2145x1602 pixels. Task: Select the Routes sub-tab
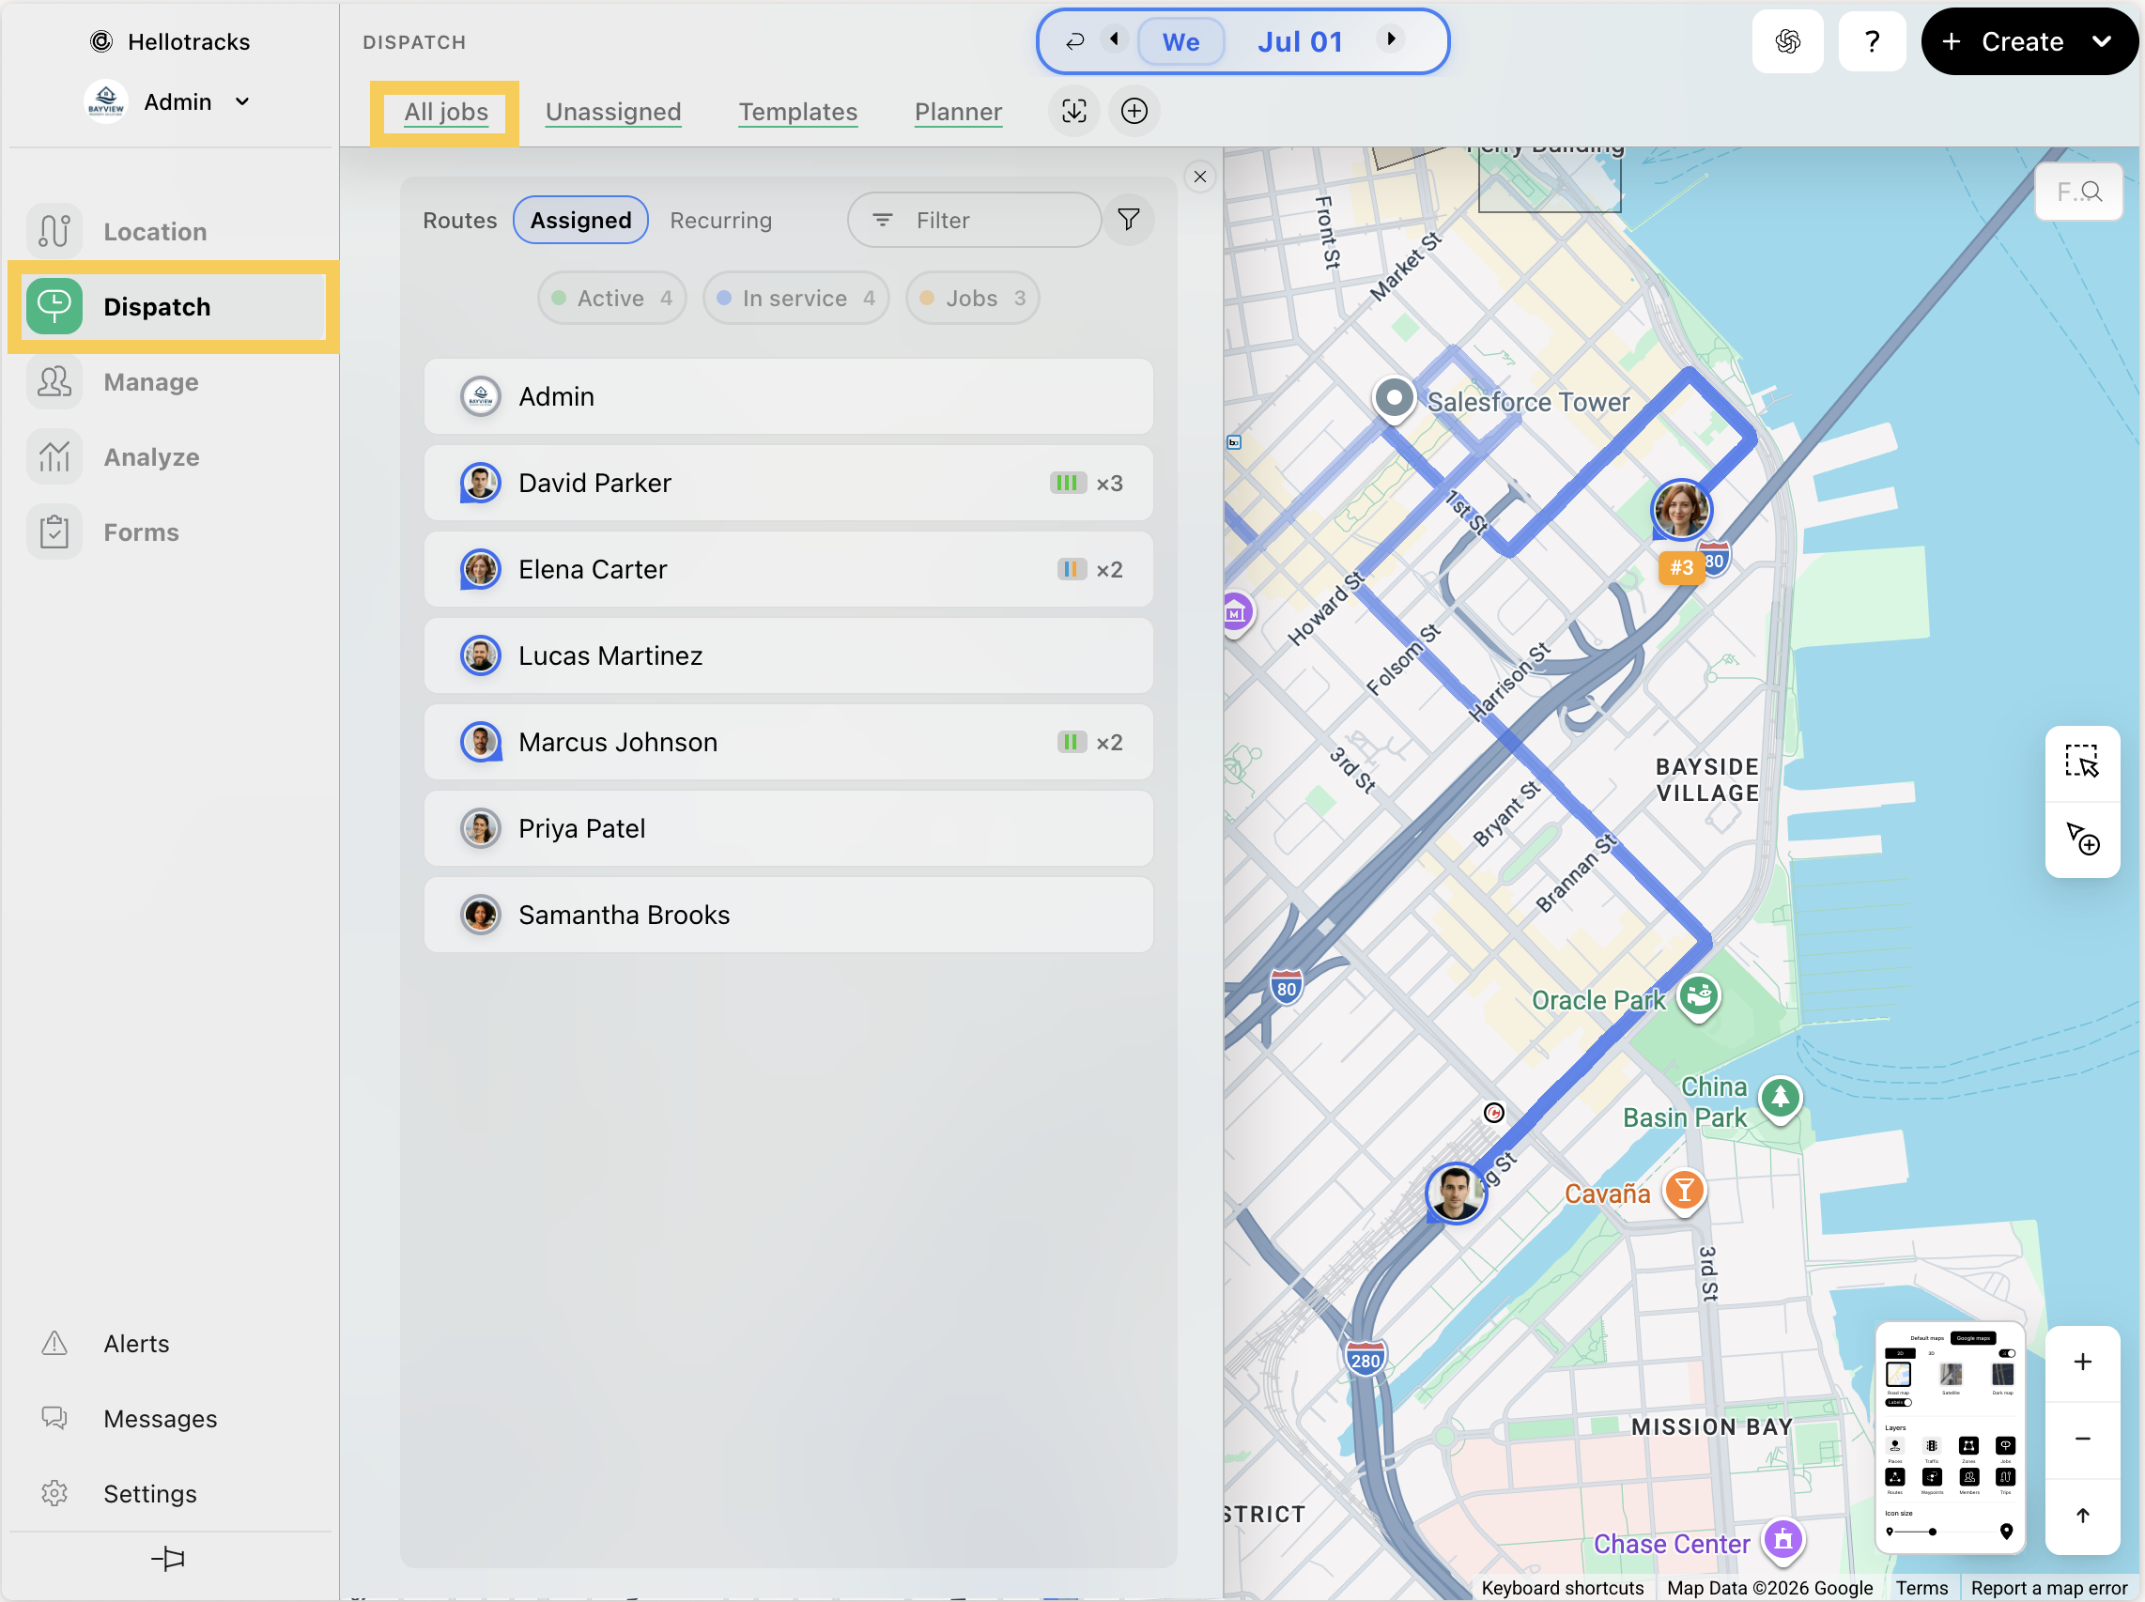[x=459, y=220]
